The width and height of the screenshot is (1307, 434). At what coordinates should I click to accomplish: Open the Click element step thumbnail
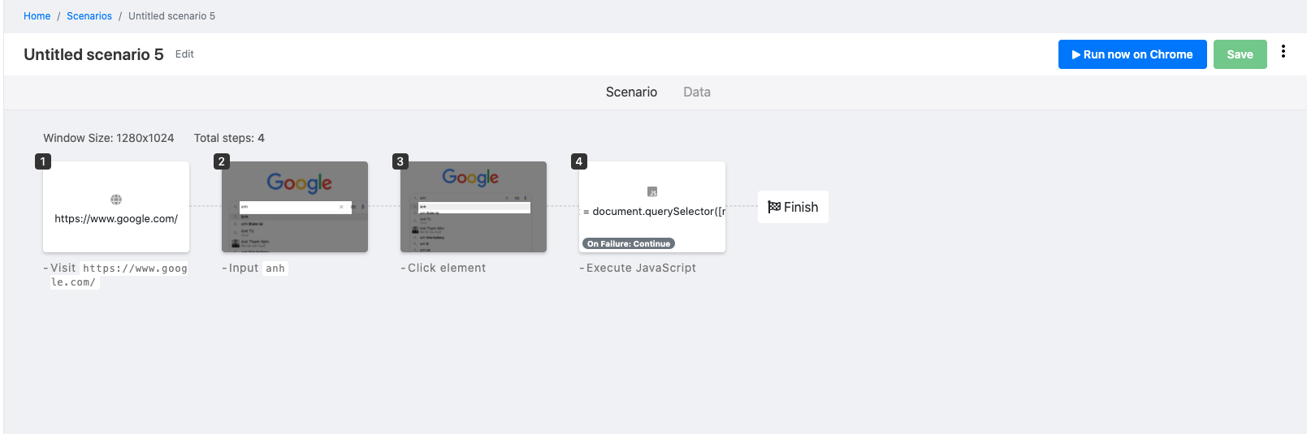click(x=474, y=207)
